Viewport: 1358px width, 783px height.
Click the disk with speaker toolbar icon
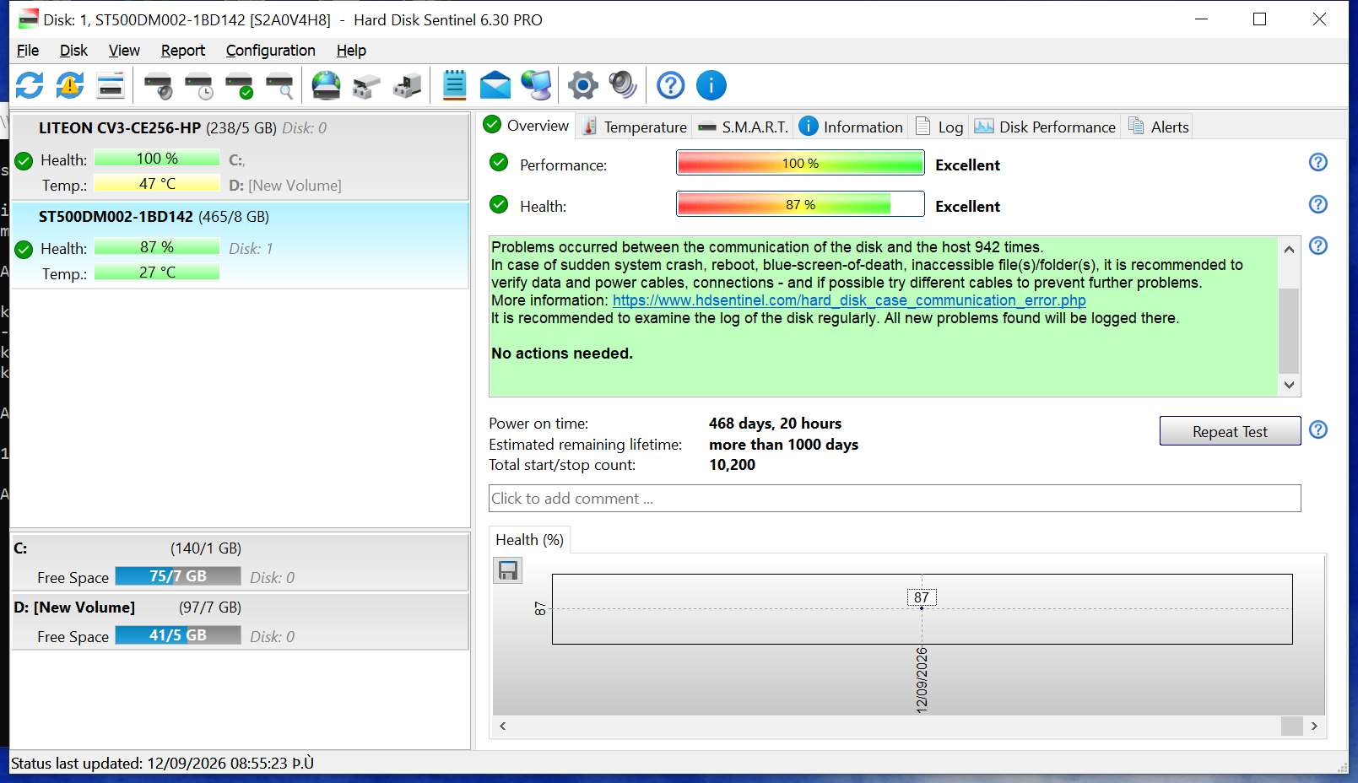(x=158, y=85)
